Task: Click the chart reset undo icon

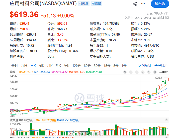Action: pos(125,72)
